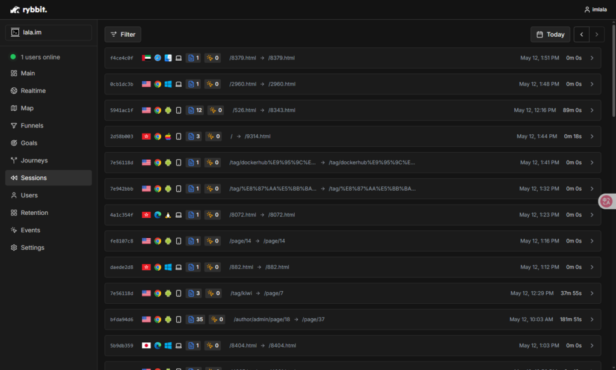Expand the session bfda94d6 row chevron
This screenshot has width=616, height=370.
pyautogui.click(x=591, y=319)
